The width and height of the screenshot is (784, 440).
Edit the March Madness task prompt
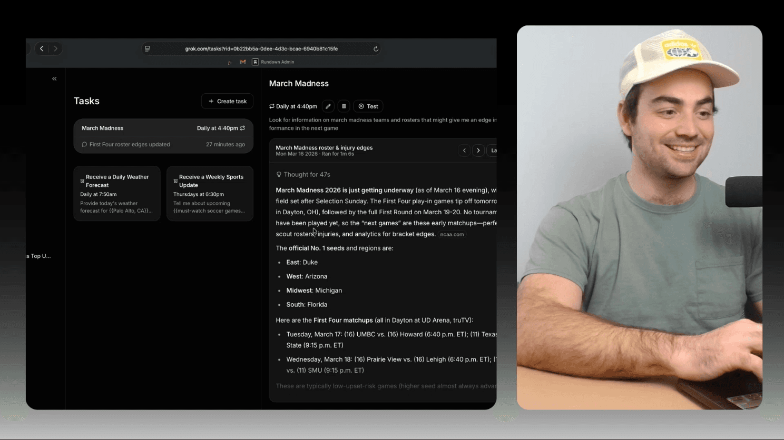[328, 106]
